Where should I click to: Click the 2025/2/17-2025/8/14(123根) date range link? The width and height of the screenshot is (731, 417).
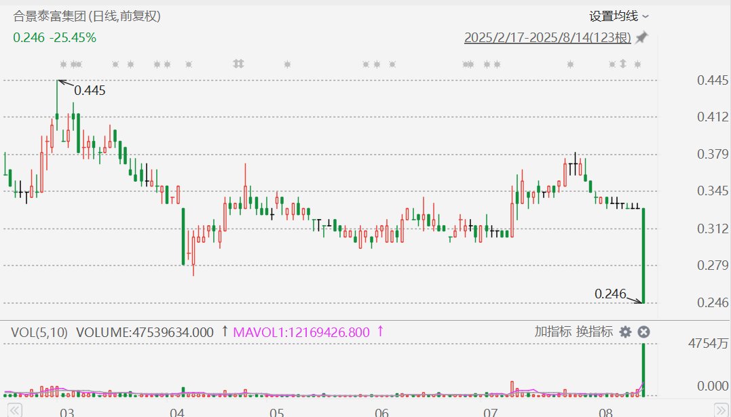point(547,37)
